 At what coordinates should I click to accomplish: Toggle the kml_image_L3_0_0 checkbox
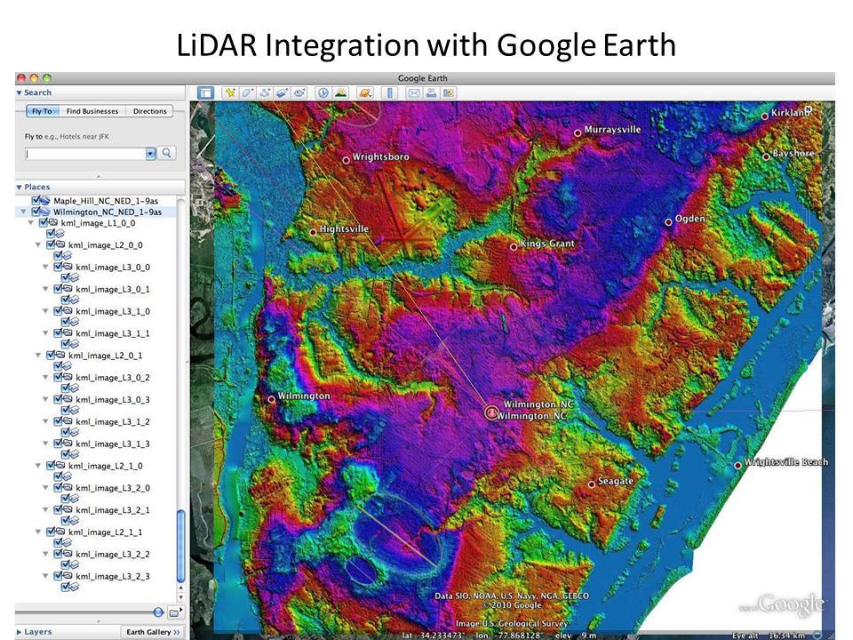click(x=59, y=267)
